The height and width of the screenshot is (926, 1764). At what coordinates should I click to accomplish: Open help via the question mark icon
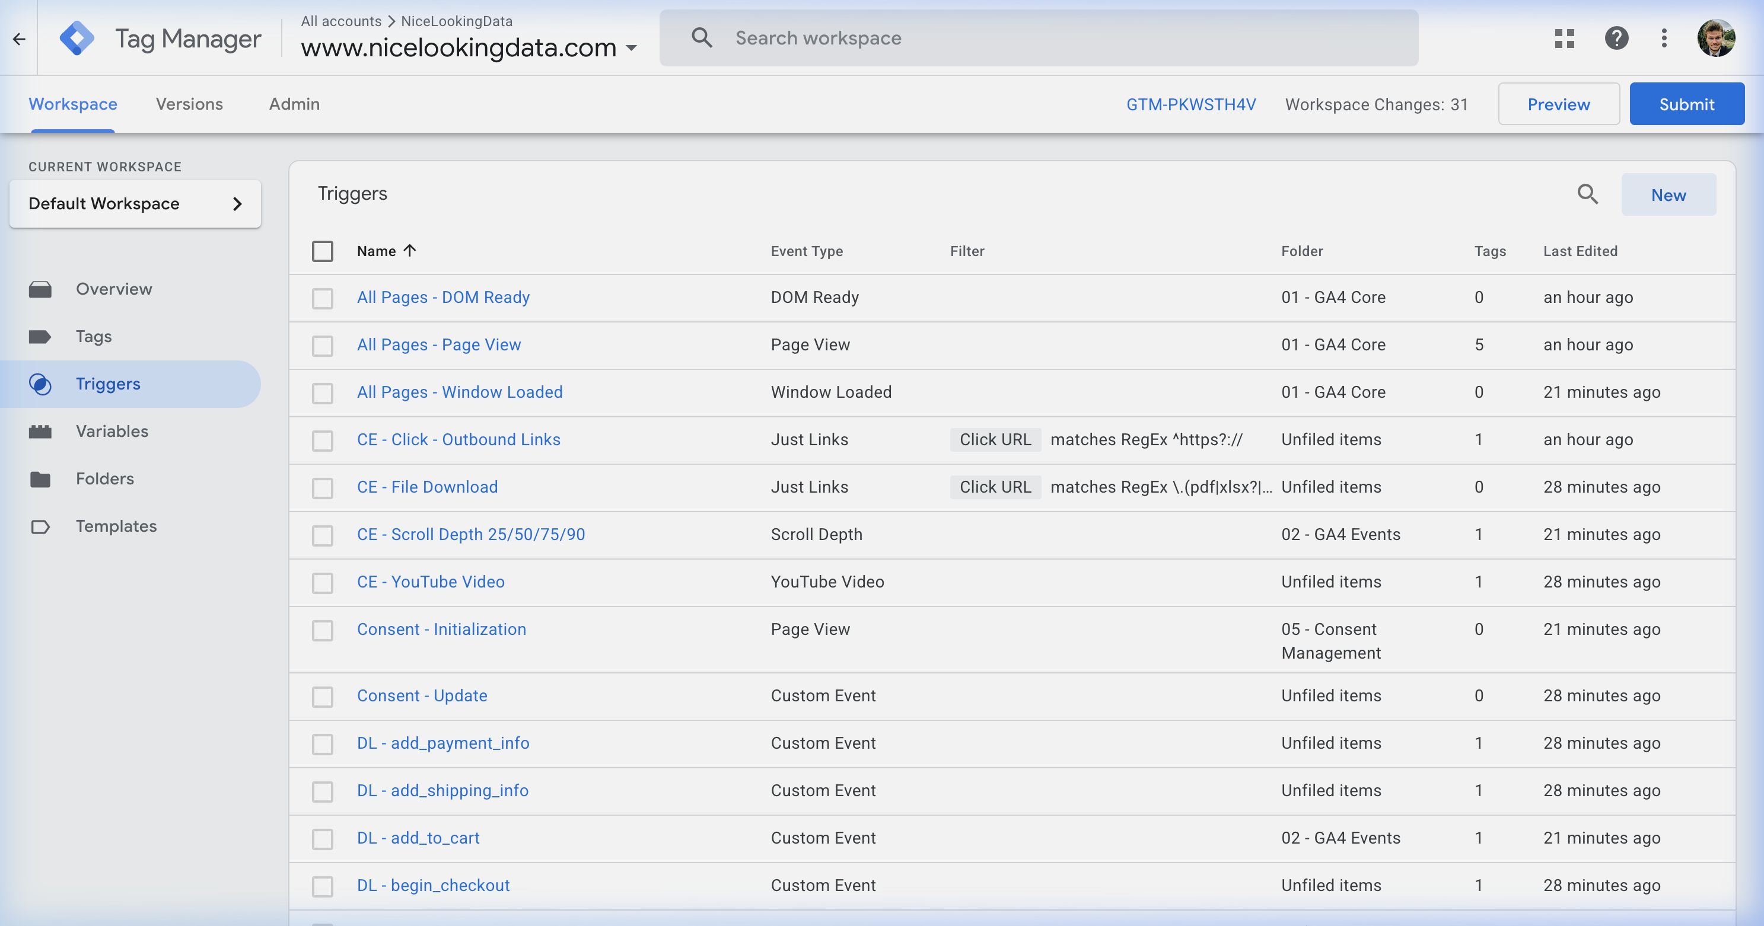(x=1617, y=39)
